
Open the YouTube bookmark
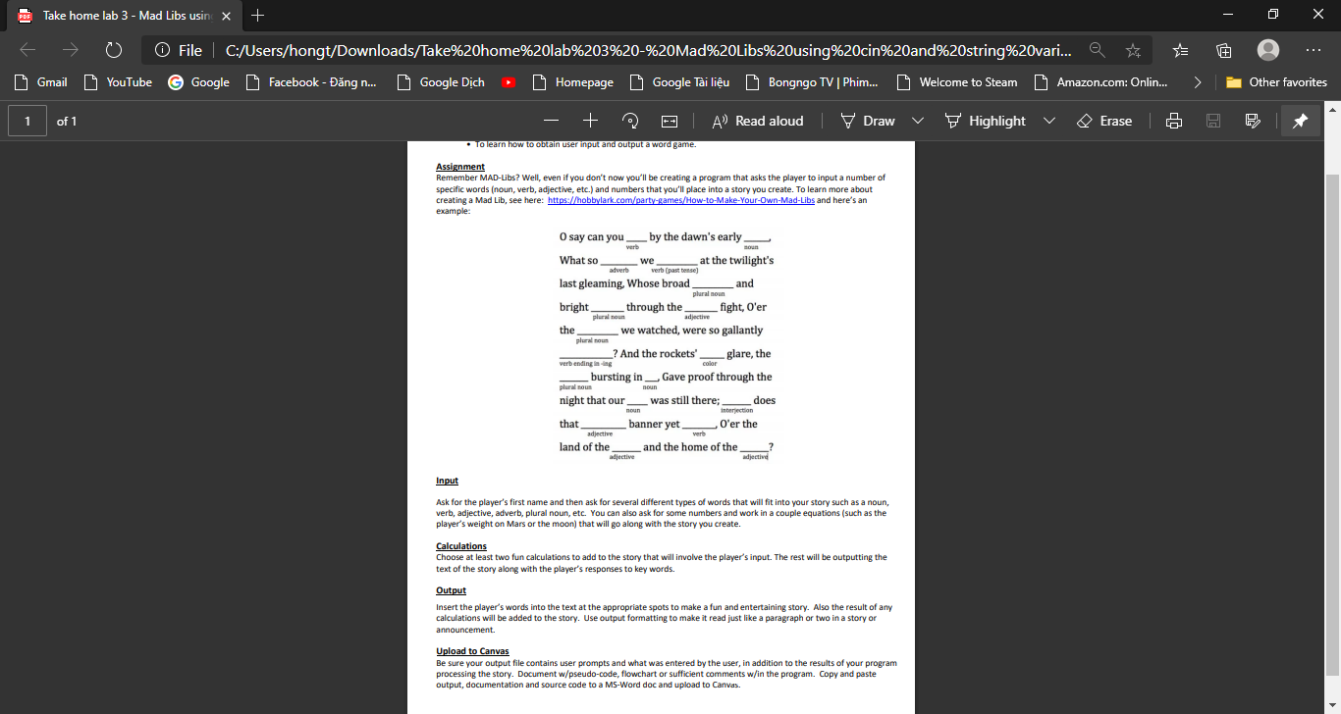(118, 82)
